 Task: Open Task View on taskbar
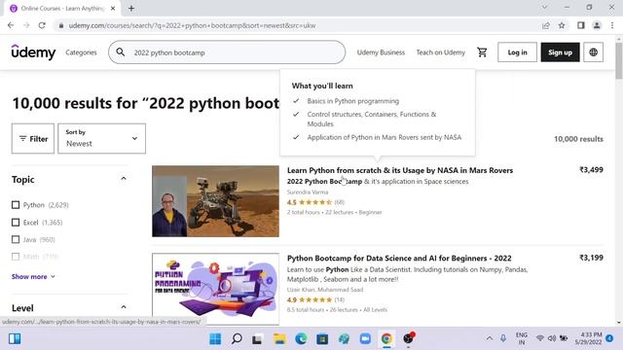[257, 339]
